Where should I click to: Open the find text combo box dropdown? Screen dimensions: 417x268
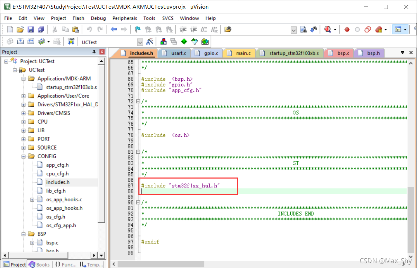(x=294, y=30)
